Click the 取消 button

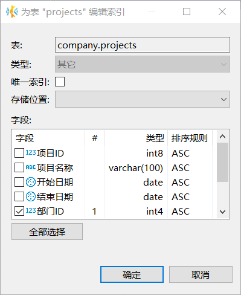[x=201, y=274]
